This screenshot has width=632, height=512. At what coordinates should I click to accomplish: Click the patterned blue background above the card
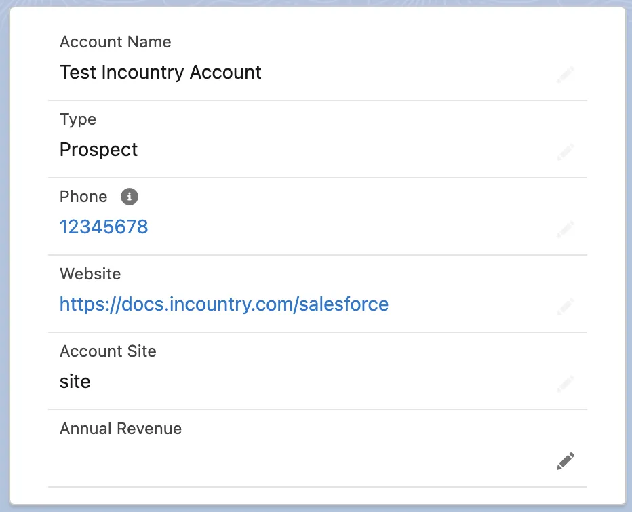tap(316, 3)
